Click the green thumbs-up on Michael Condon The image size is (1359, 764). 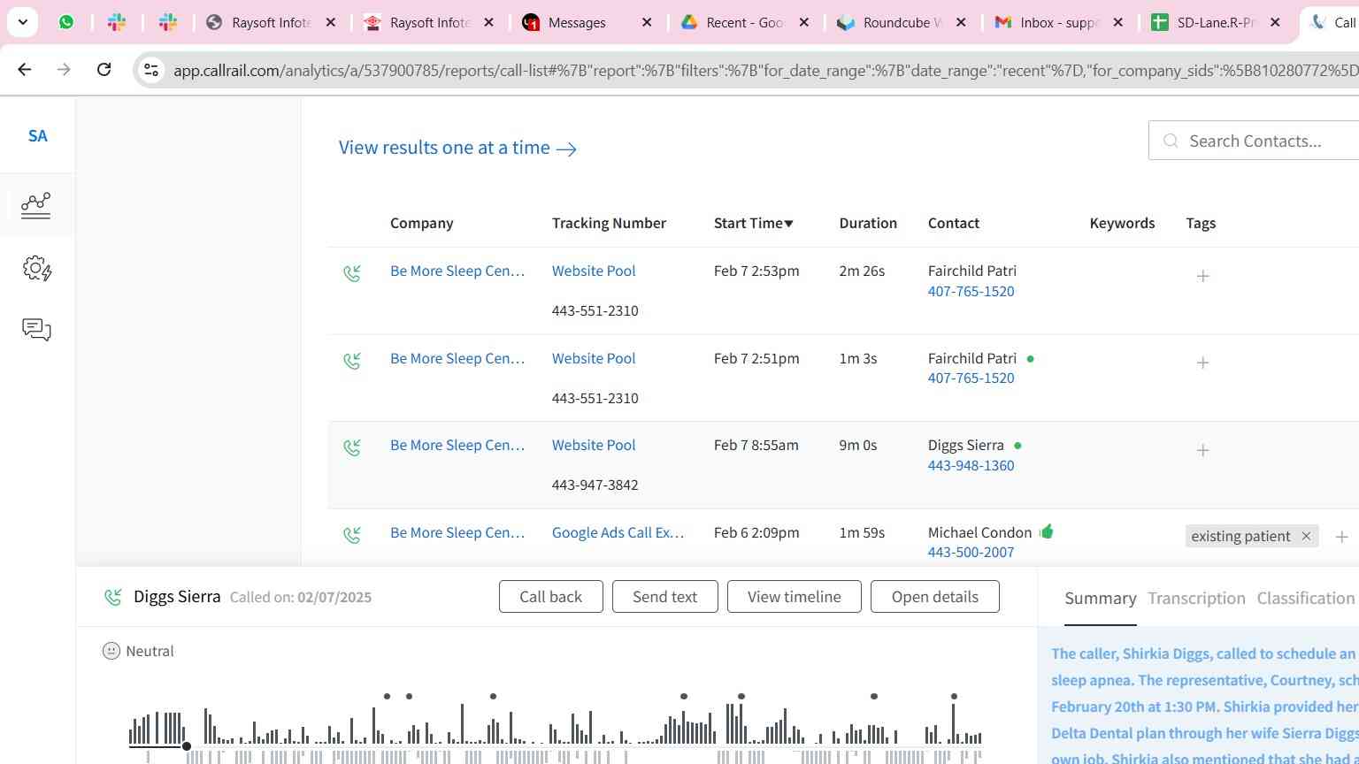[x=1048, y=531]
